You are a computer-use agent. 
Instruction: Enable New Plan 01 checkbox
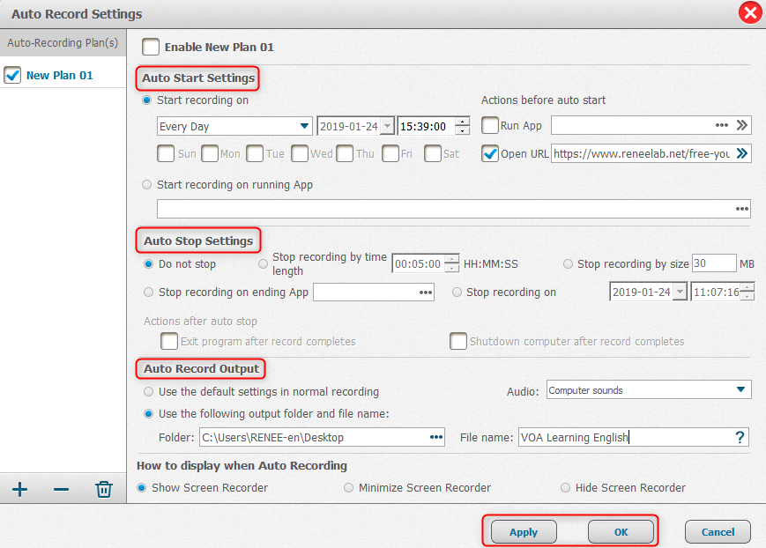pos(152,47)
